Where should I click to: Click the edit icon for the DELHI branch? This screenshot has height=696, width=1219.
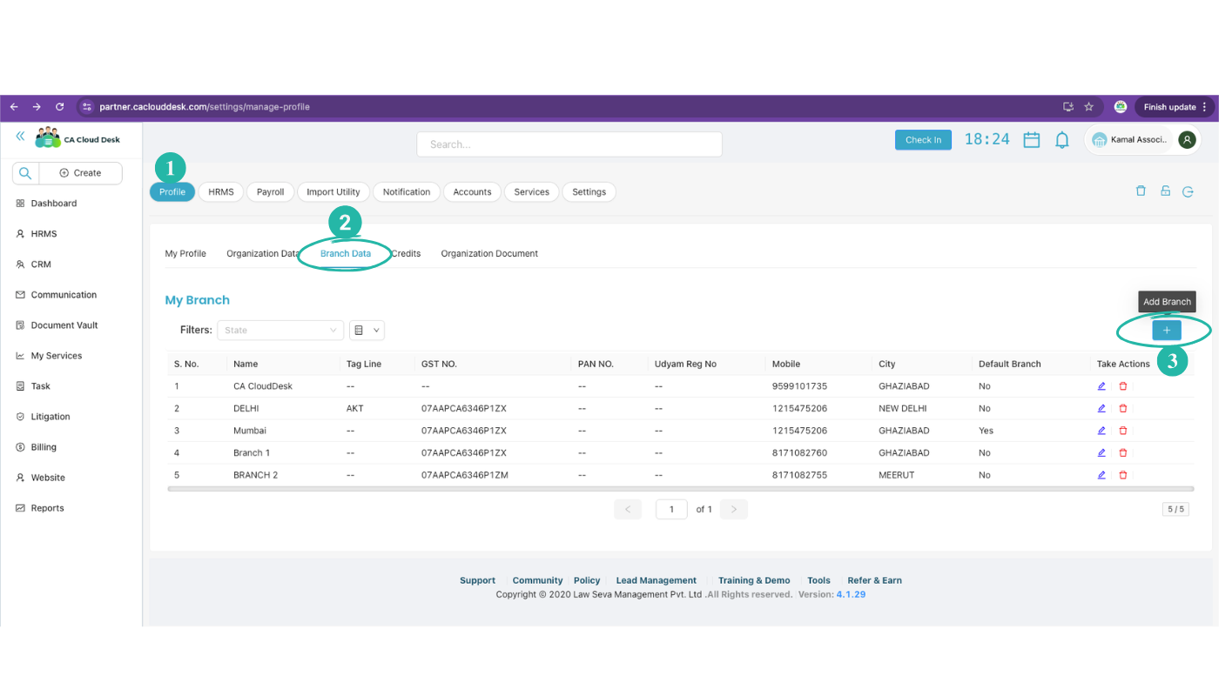pyautogui.click(x=1101, y=407)
